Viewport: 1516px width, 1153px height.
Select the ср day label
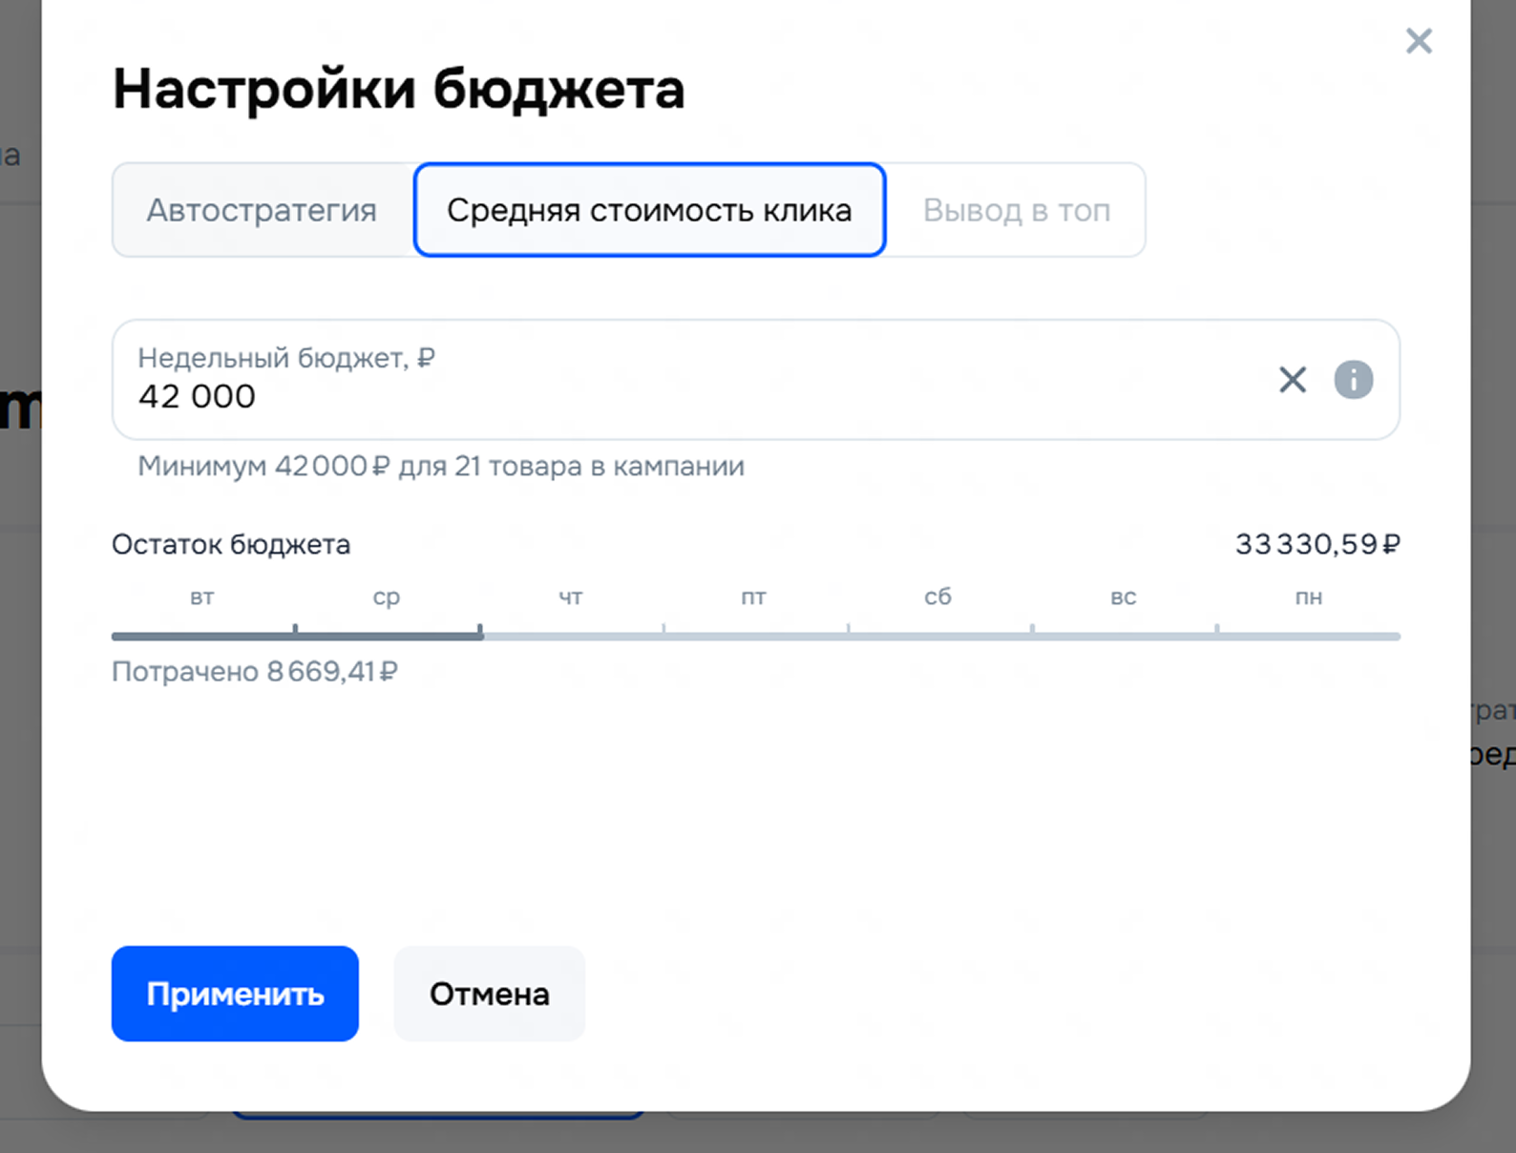coord(387,597)
